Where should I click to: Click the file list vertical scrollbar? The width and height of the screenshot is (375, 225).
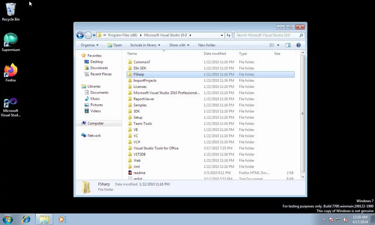tap(303, 114)
